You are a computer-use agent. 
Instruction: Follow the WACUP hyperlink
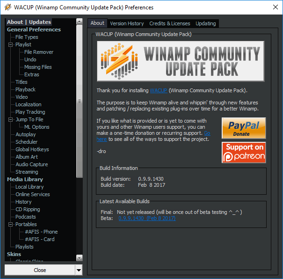159,90
